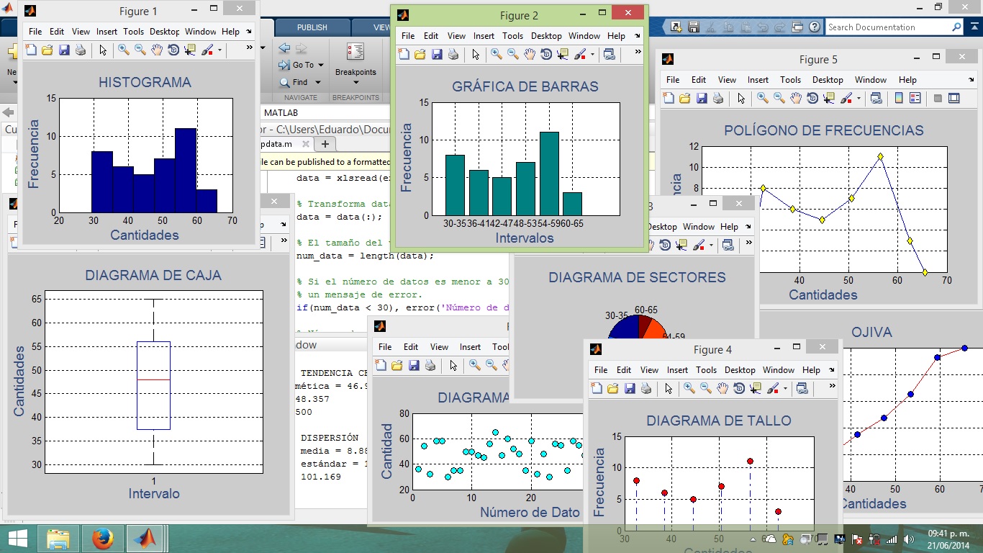This screenshot has height=553, width=983.
Task: Open Firefox from the Windows taskbar
Action: (x=103, y=539)
